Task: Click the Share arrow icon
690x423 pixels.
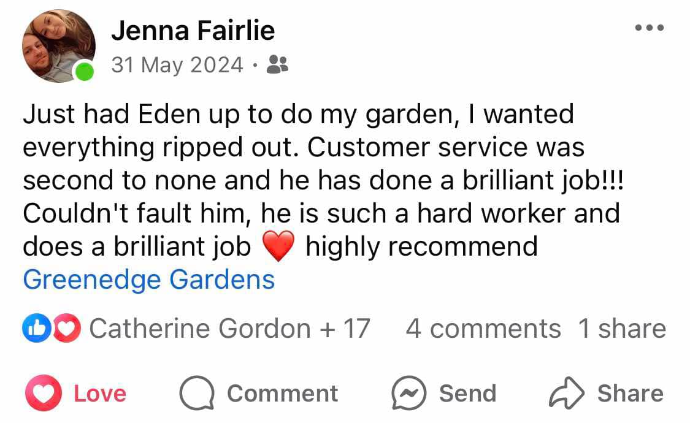Action: 566,393
